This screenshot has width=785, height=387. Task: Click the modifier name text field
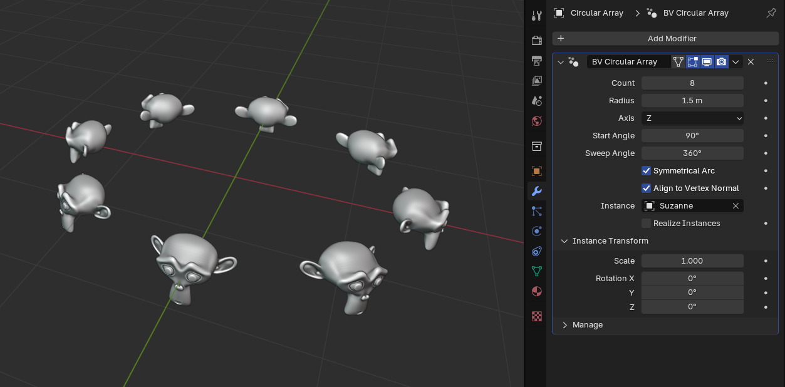click(x=628, y=61)
